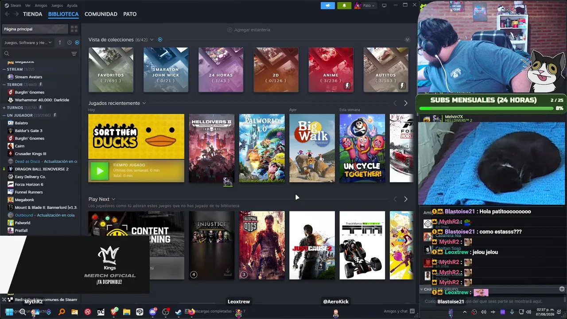567x319 pixels.
Task: Open the PATO profile tab
Action: click(x=130, y=14)
